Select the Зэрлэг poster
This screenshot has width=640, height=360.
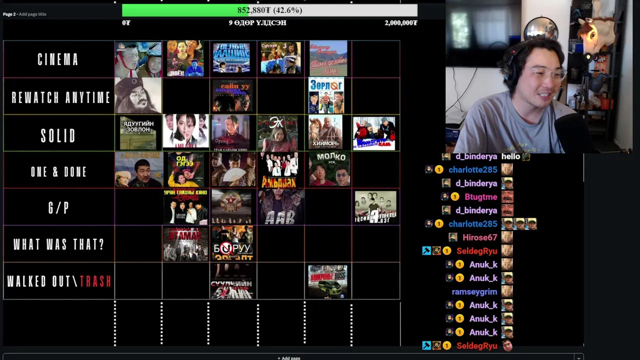pos(326,95)
